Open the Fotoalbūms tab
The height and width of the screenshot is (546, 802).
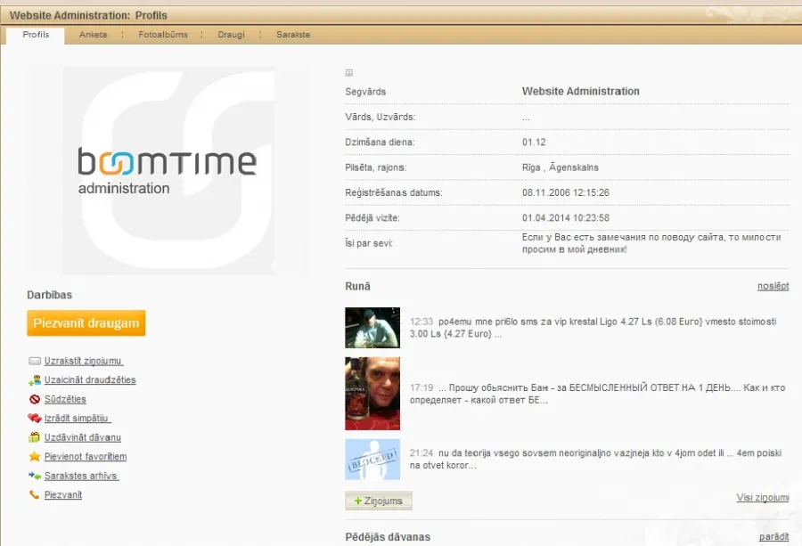[163, 35]
